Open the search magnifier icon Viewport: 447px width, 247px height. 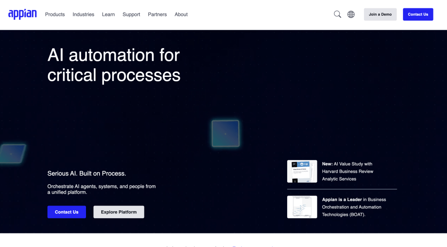click(337, 14)
